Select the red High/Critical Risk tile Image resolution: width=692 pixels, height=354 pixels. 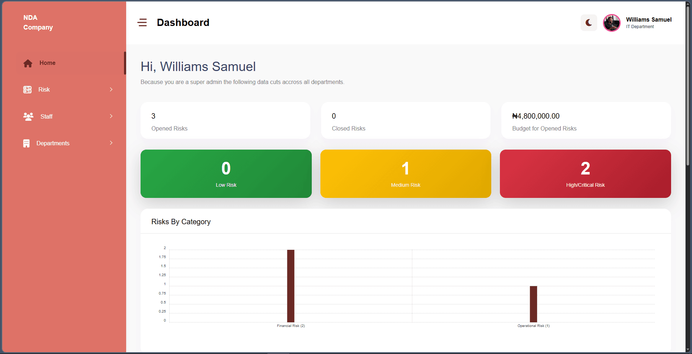(x=585, y=174)
